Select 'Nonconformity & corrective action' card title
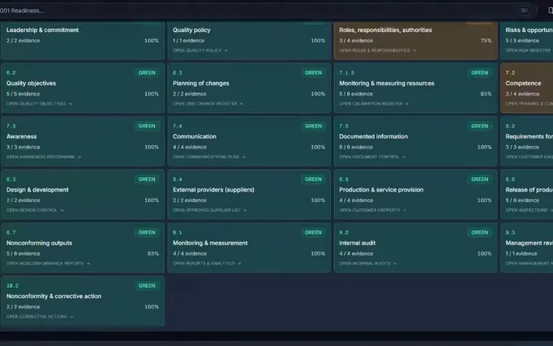 pyautogui.click(x=54, y=296)
